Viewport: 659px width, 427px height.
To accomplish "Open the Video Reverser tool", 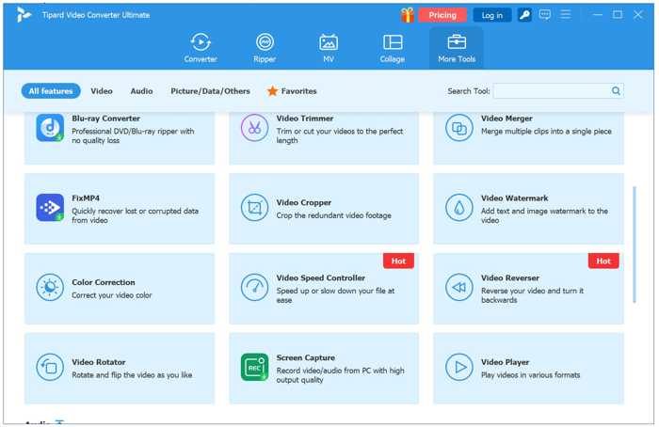I will 527,288.
